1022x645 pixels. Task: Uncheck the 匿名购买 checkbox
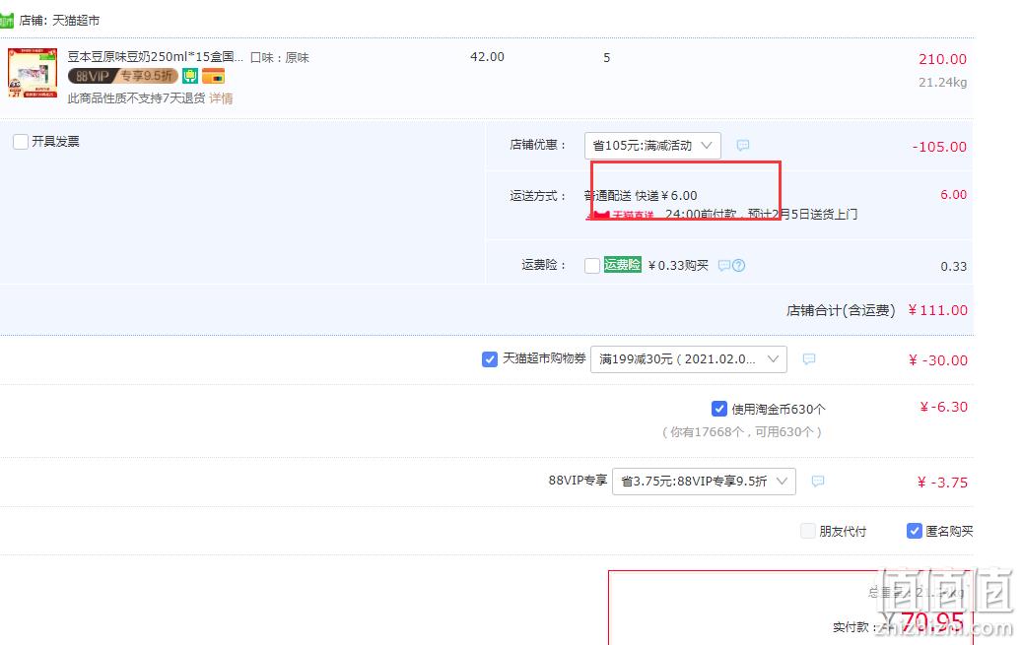tap(915, 531)
